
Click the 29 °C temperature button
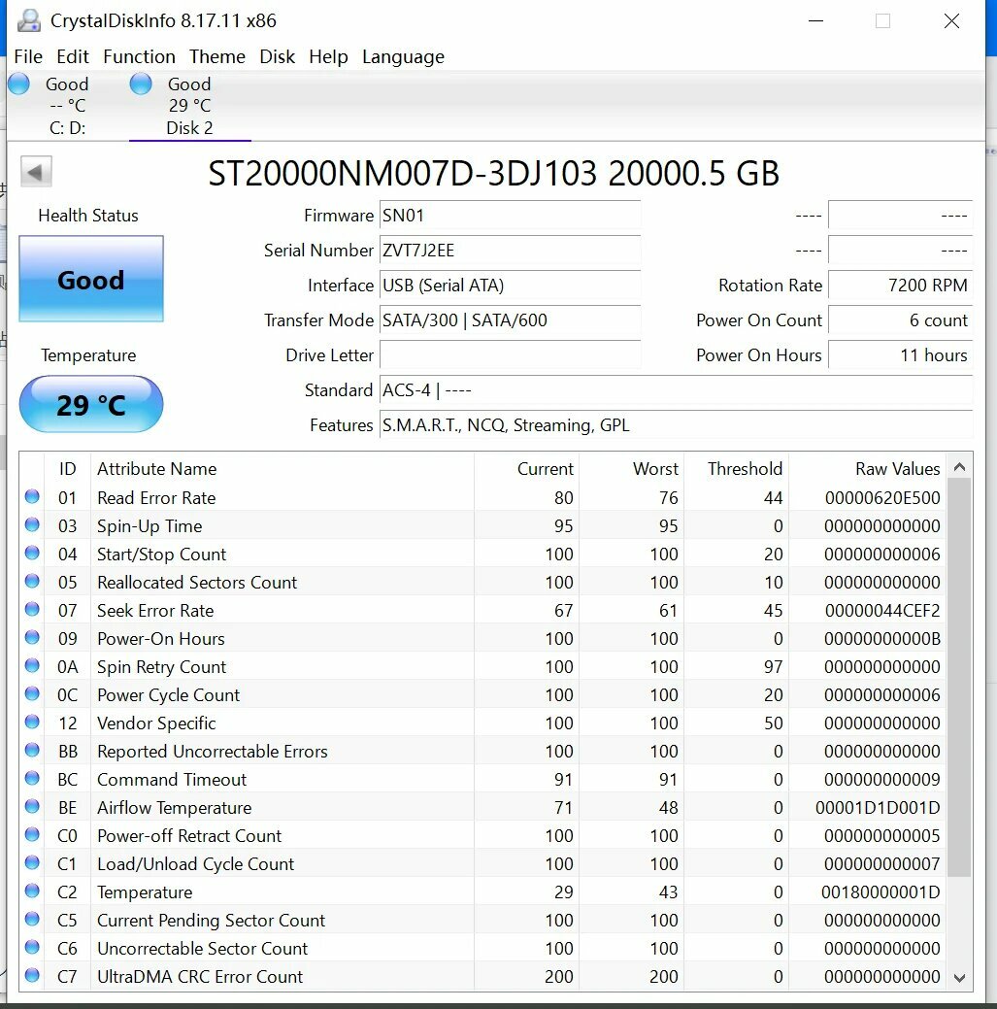[91, 404]
